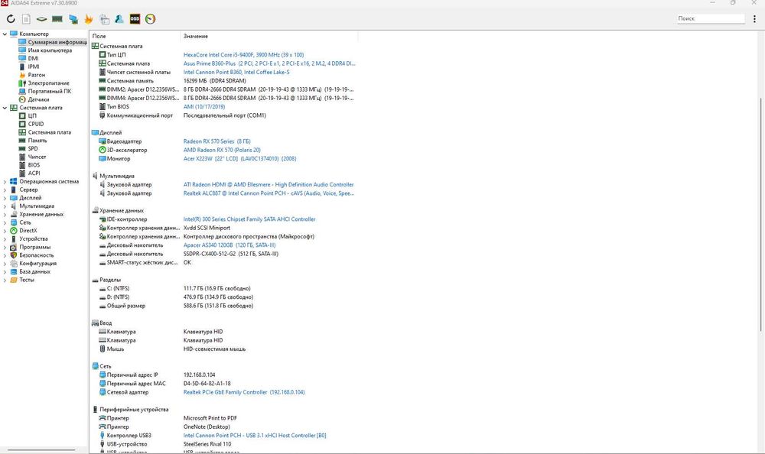The image size is (765, 454).
Task: Select the Чипсет tree item
Action: (32, 157)
